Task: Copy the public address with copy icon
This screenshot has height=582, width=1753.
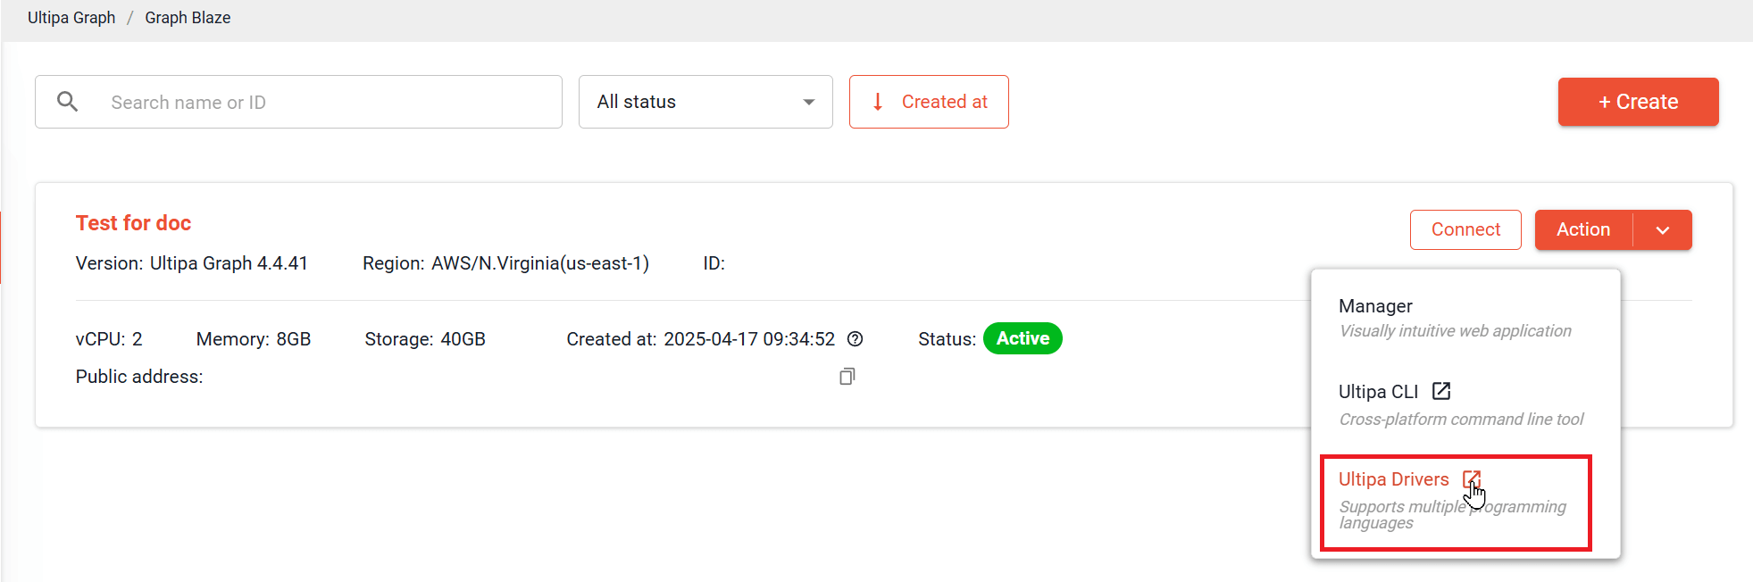Action: tap(847, 377)
